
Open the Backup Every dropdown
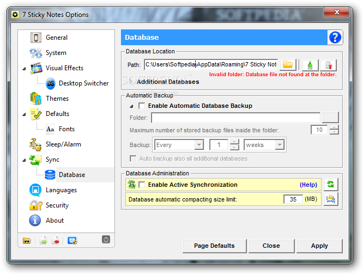pos(199,145)
